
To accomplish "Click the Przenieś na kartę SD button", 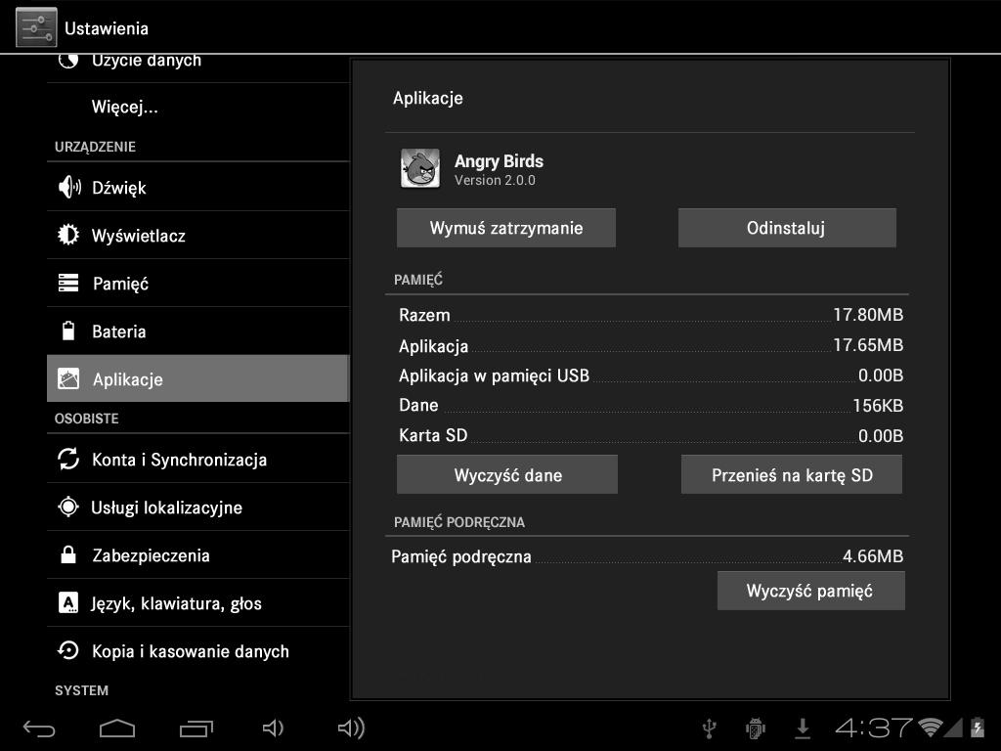I will click(x=792, y=474).
